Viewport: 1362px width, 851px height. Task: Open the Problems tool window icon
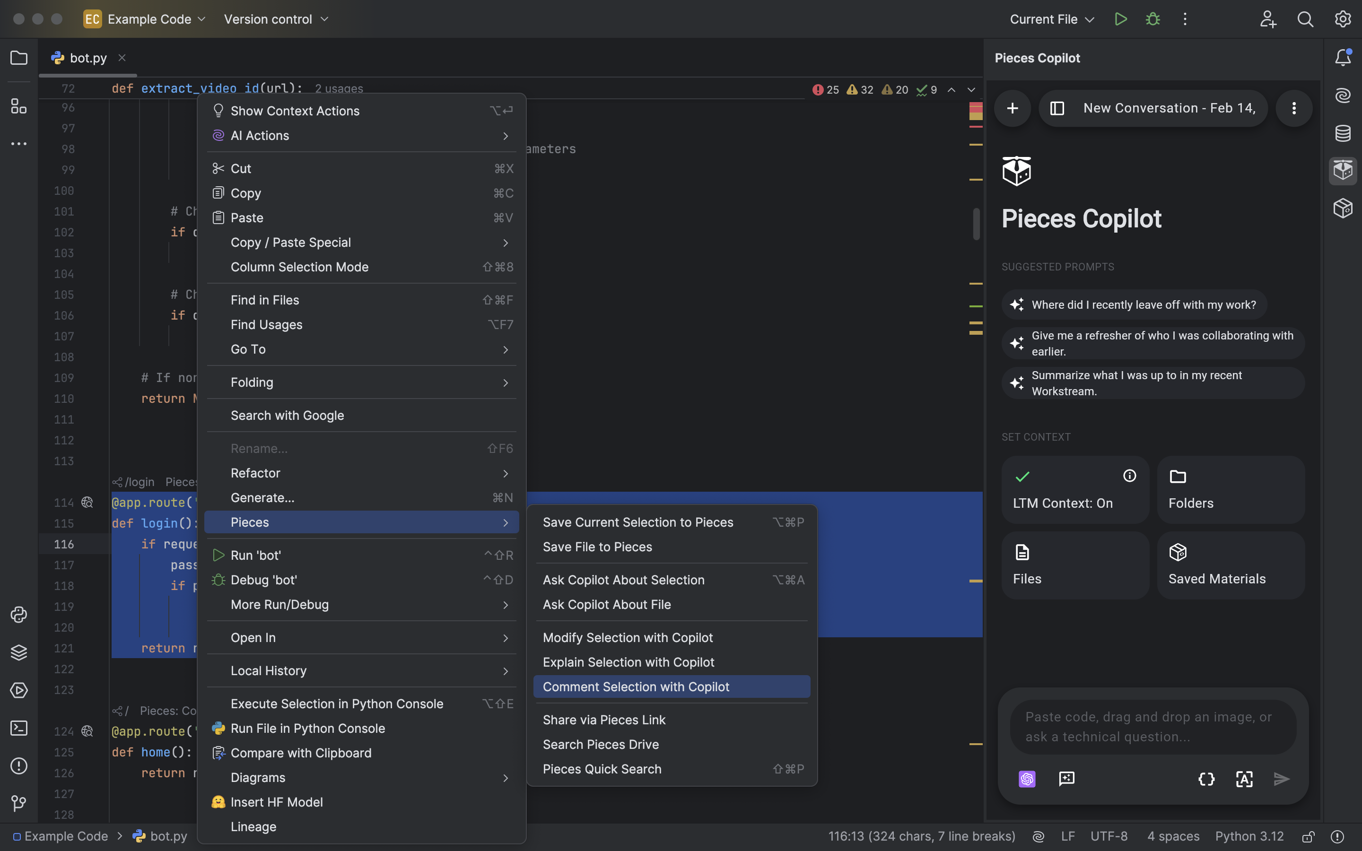click(19, 766)
